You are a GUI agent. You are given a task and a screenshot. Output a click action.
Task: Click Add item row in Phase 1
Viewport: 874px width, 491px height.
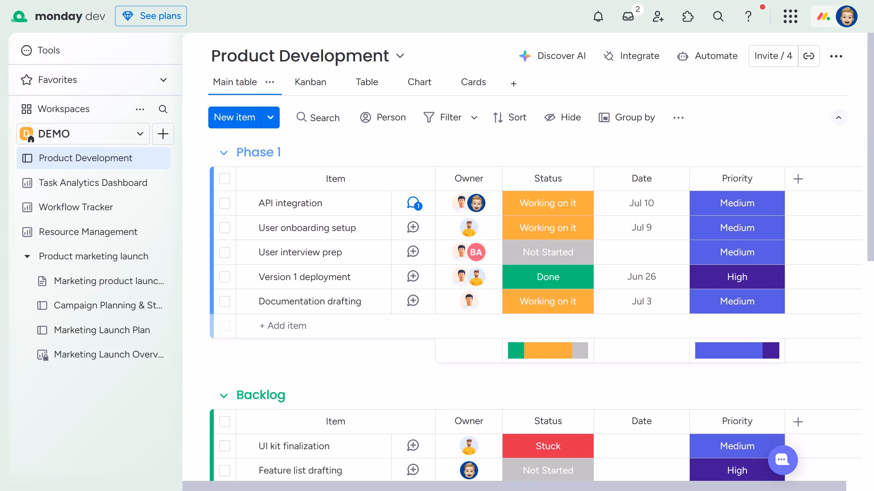283,326
